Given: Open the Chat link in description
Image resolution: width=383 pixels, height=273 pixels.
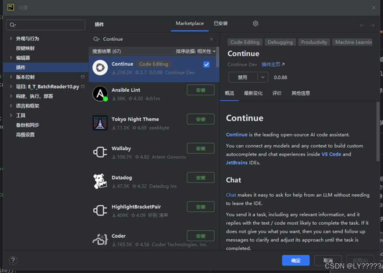Looking at the screenshot, I should [x=231, y=195].
